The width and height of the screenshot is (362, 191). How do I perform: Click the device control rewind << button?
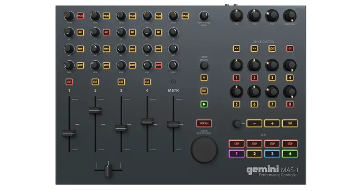237,49
